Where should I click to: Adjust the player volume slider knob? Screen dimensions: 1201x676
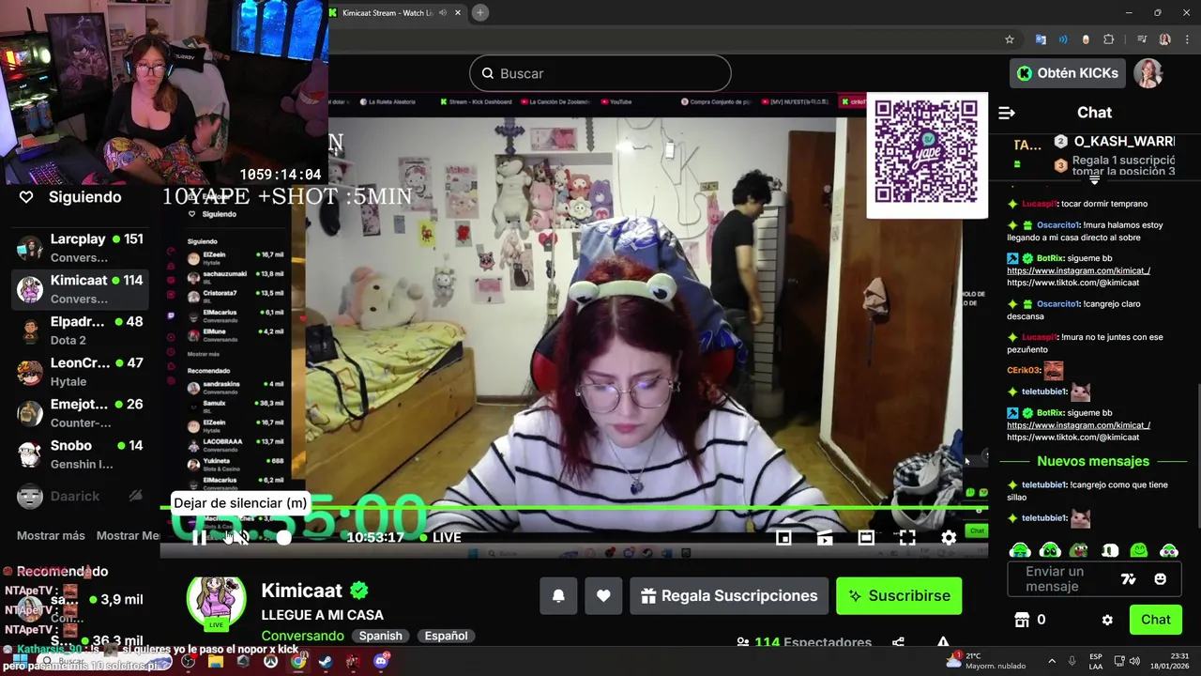(283, 537)
